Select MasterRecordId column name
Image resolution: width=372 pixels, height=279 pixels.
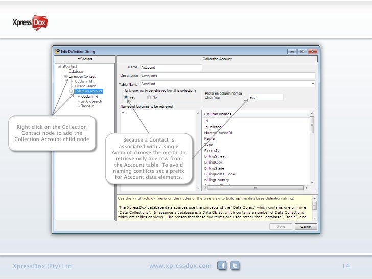[x=218, y=133]
